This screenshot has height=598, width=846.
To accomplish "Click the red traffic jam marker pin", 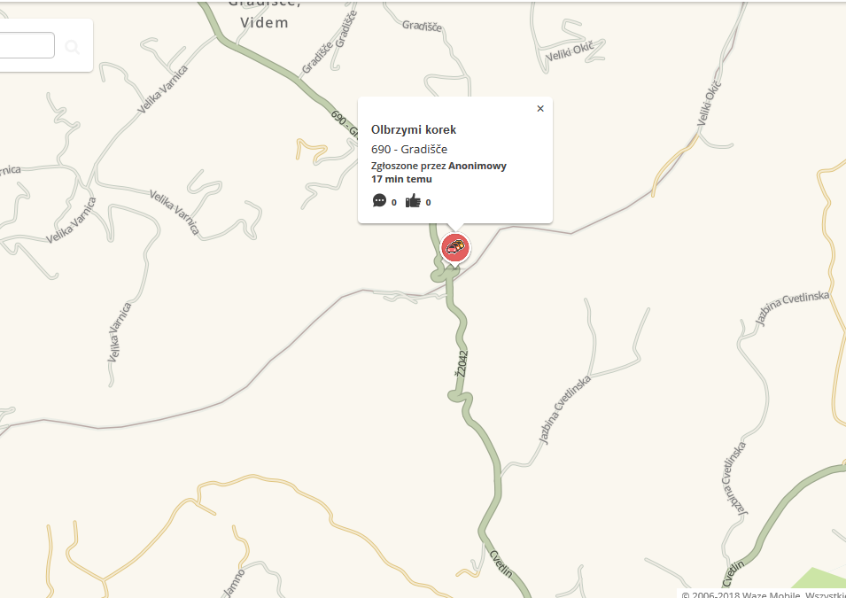I will click(455, 249).
